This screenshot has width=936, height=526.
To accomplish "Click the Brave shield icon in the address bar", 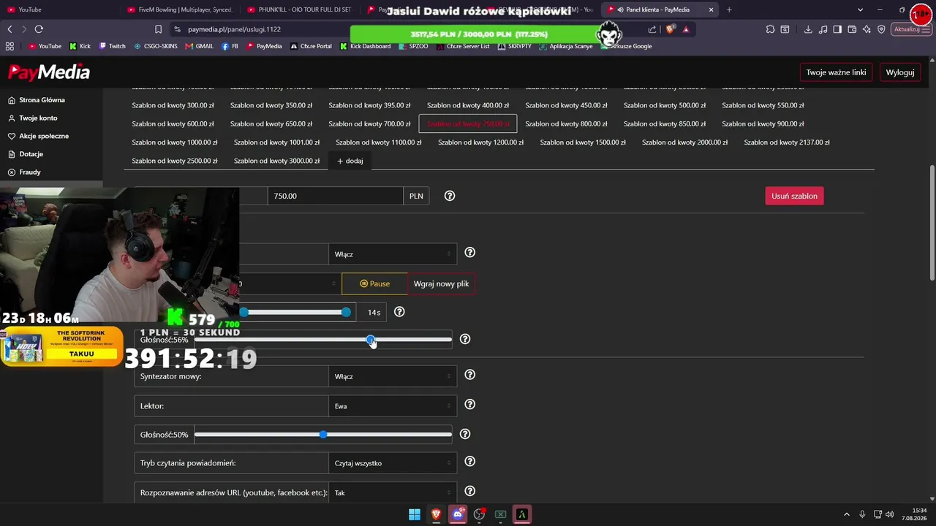I will click(671, 29).
